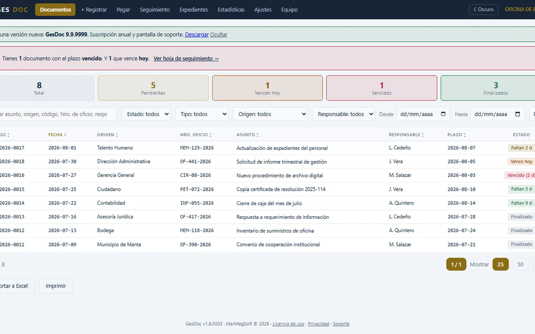Hide the update banner with Ocultar
The image size is (535, 334).
[219, 35]
